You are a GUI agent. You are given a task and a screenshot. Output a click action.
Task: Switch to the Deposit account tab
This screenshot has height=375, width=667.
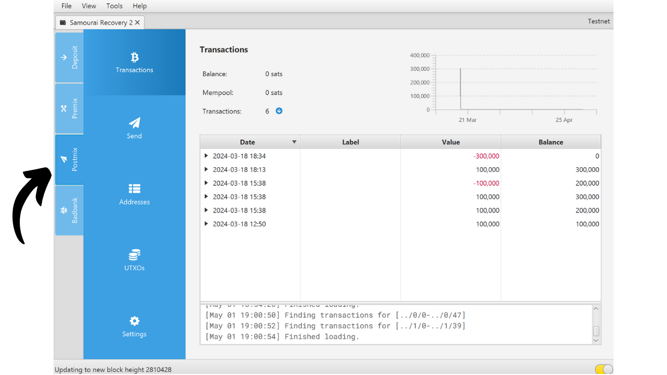(x=69, y=57)
